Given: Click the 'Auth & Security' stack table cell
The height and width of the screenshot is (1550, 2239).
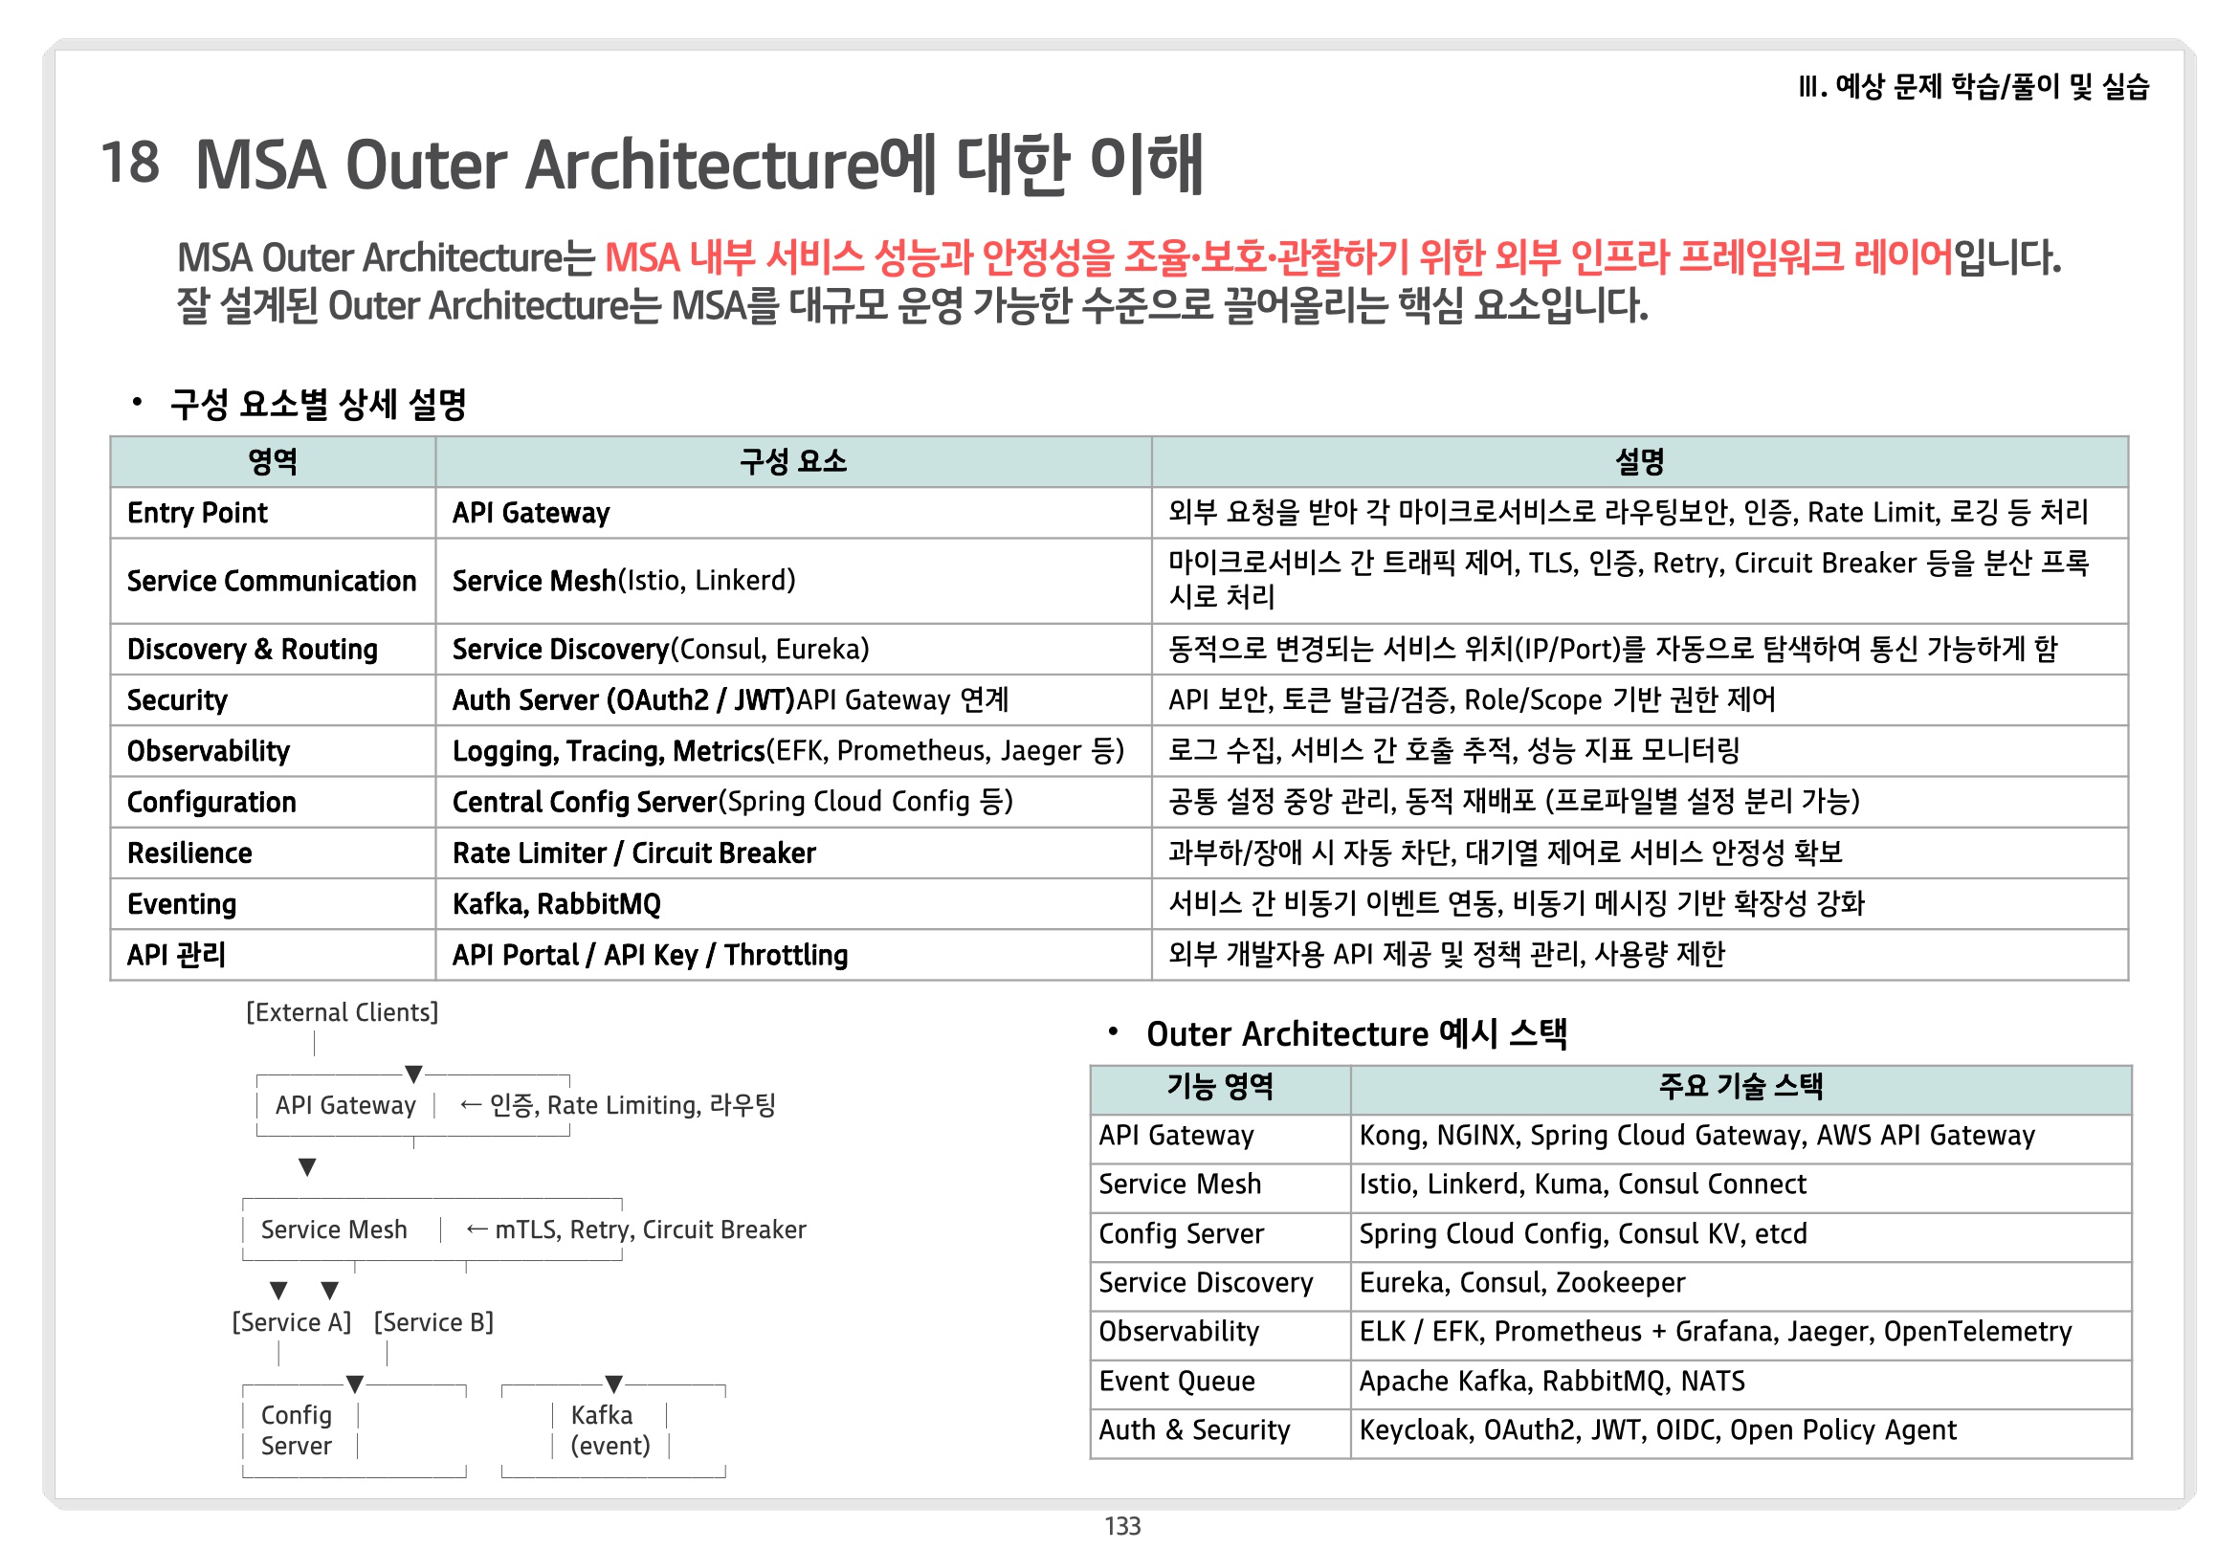Looking at the screenshot, I should [x=1221, y=1431].
